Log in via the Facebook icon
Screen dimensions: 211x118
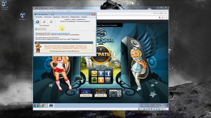point(108,73)
